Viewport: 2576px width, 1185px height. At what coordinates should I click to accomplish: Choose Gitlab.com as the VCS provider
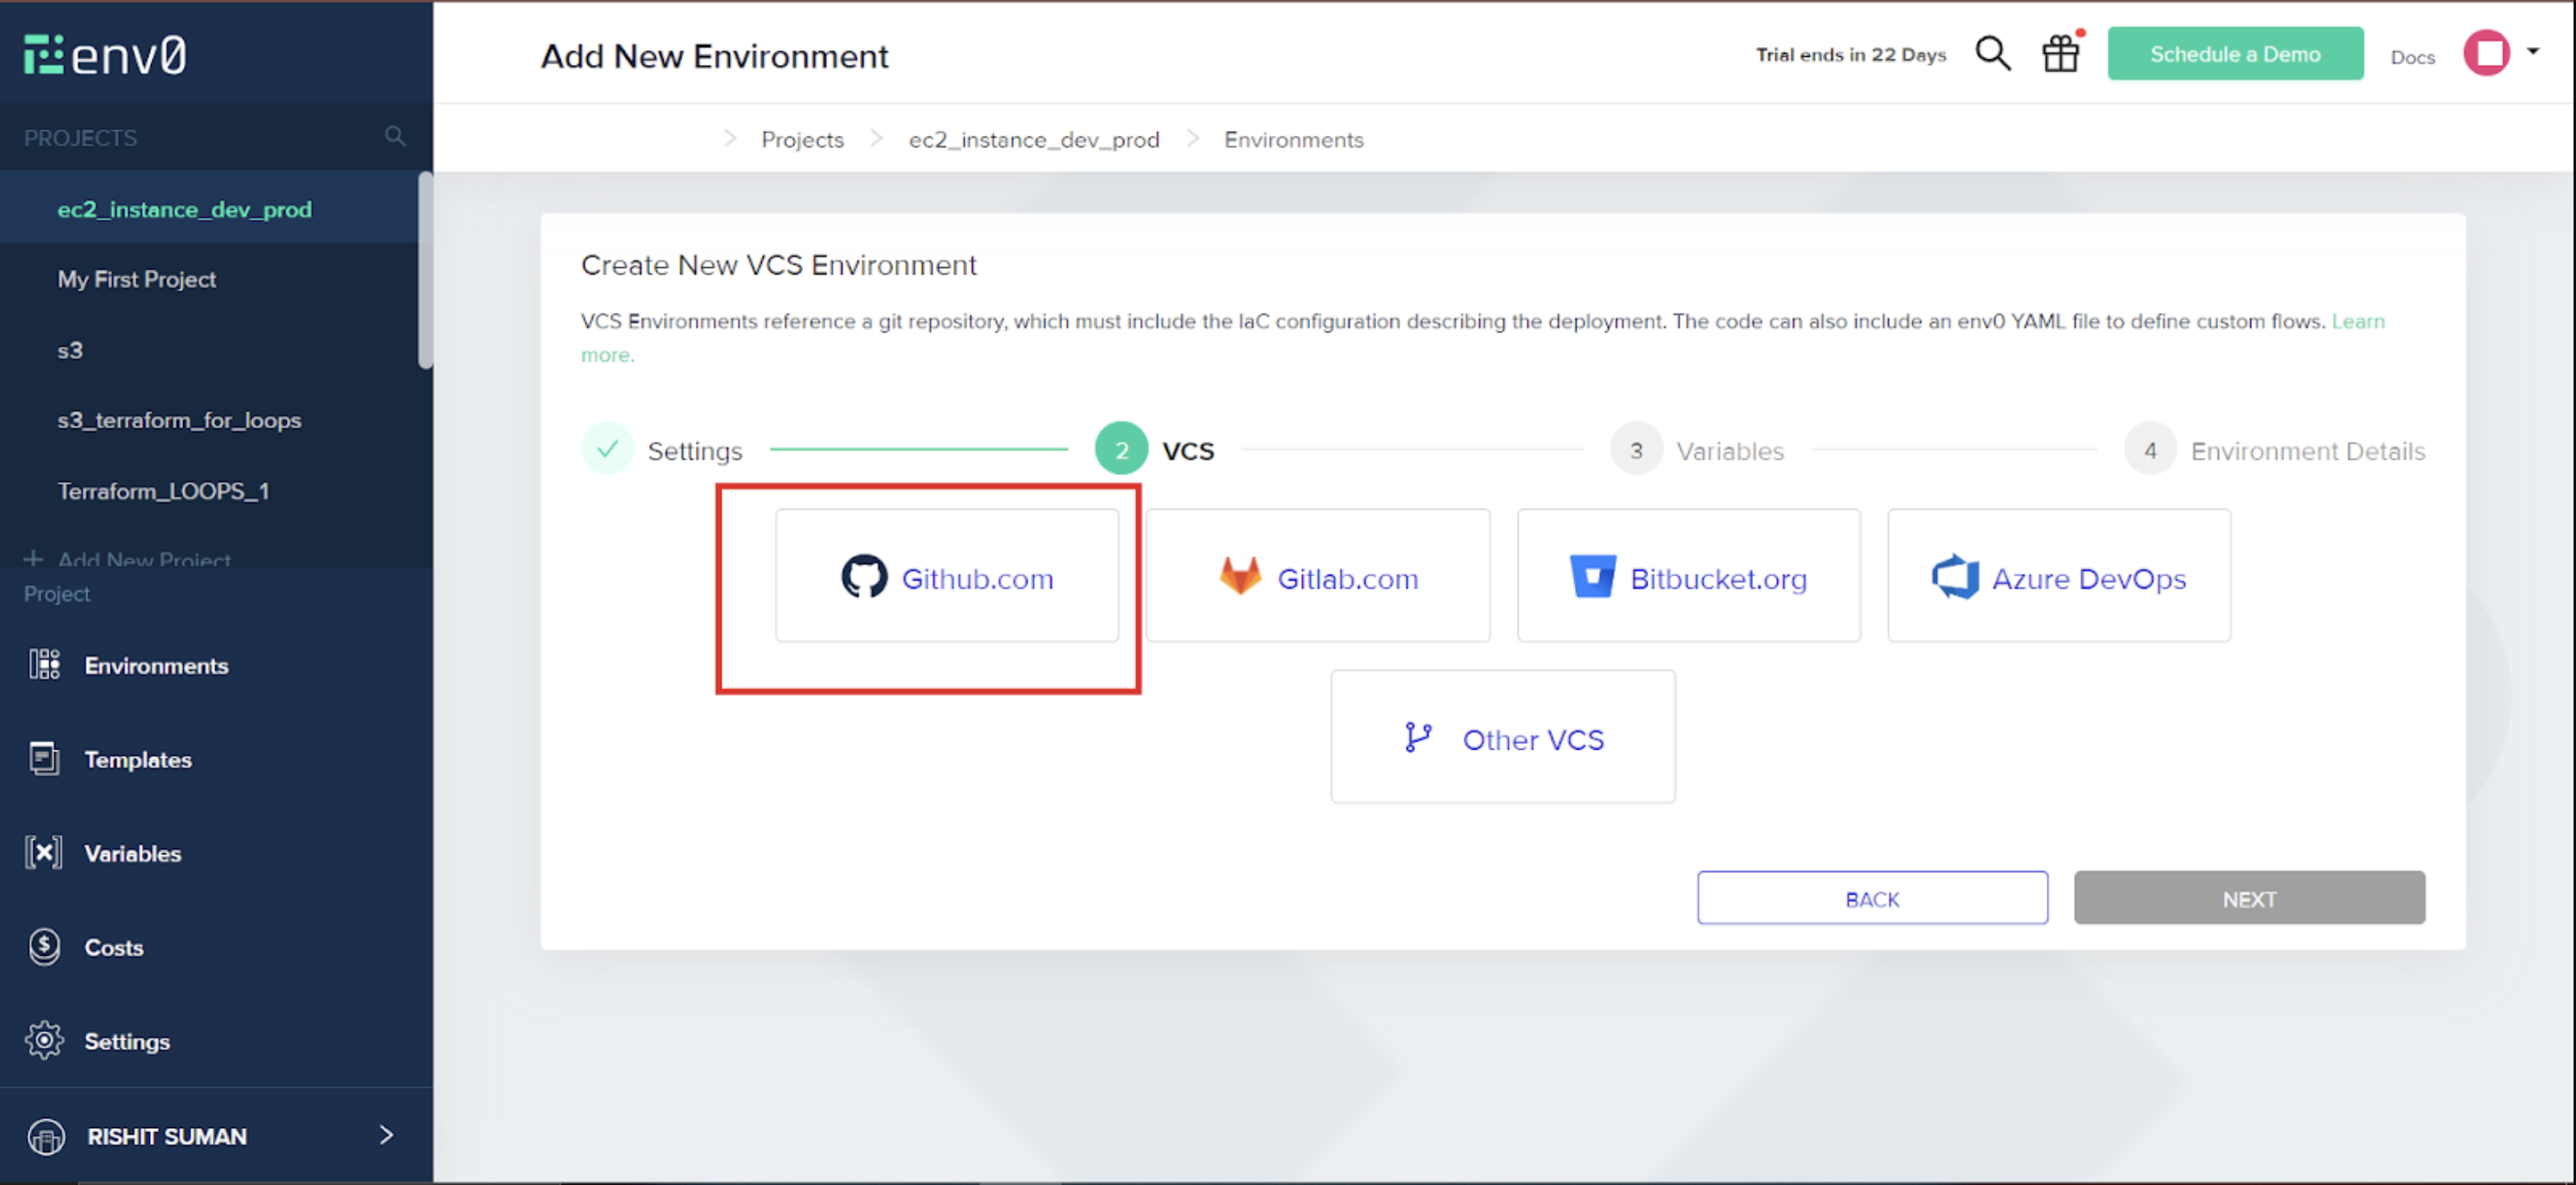[1318, 576]
